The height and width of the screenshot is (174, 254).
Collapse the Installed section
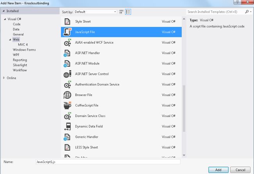point(4,11)
